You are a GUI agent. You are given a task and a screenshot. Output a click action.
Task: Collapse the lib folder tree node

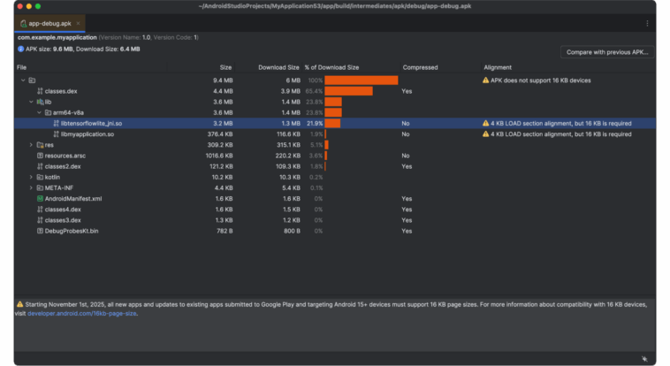point(31,102)
